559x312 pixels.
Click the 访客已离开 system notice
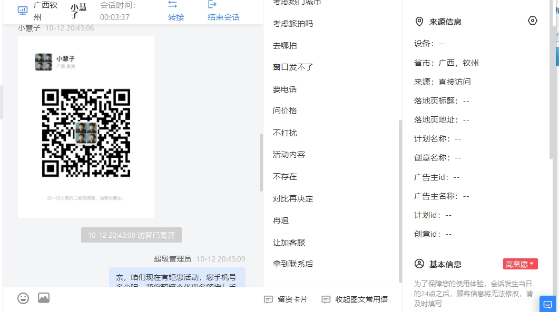(x=131, y=235)
